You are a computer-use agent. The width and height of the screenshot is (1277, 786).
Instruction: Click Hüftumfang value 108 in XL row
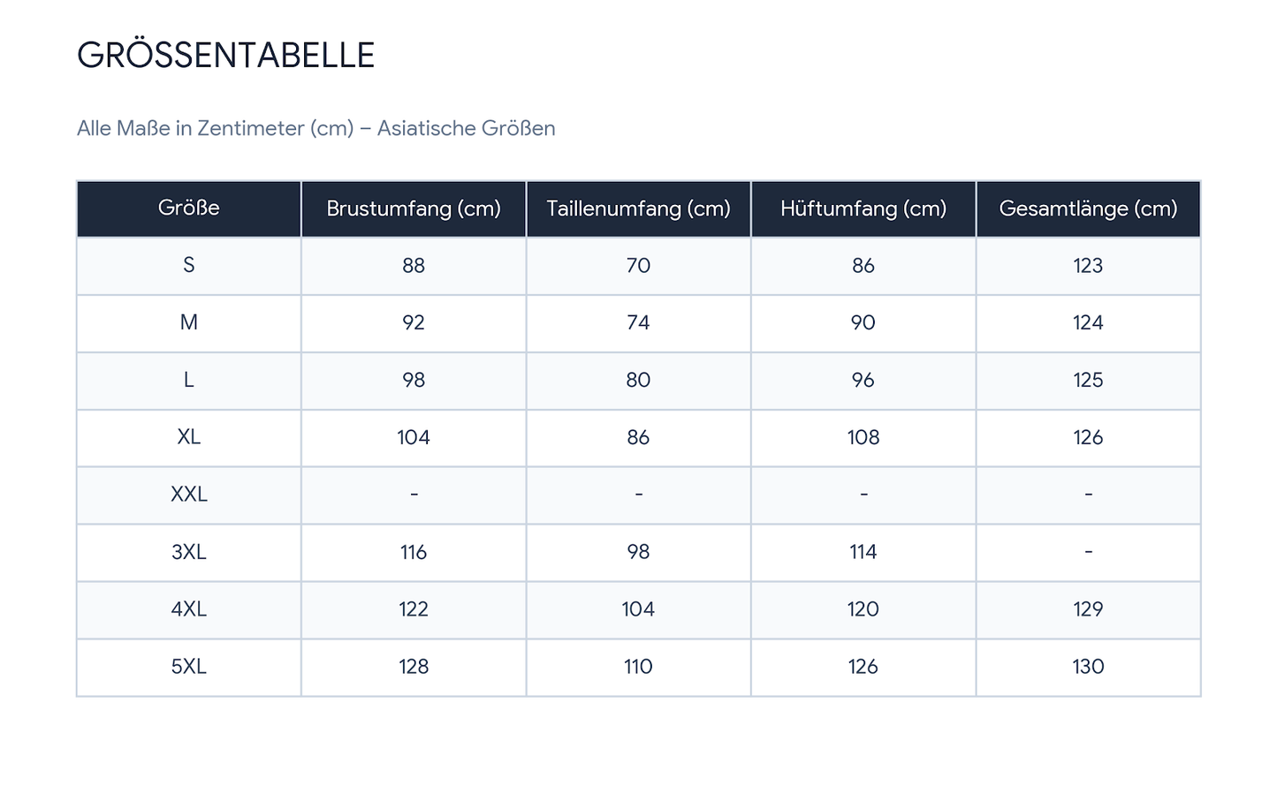tap(863, 438)
